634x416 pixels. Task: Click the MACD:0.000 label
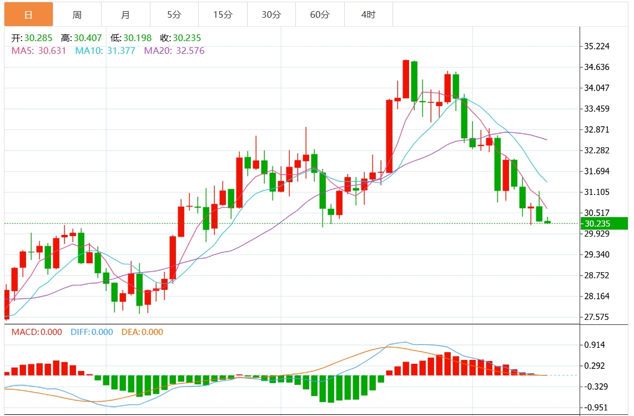37,332
